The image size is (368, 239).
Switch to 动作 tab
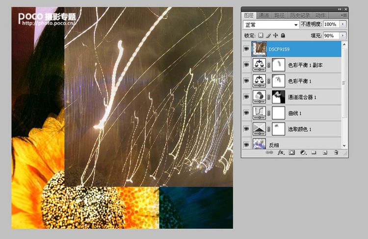(320, 15)
